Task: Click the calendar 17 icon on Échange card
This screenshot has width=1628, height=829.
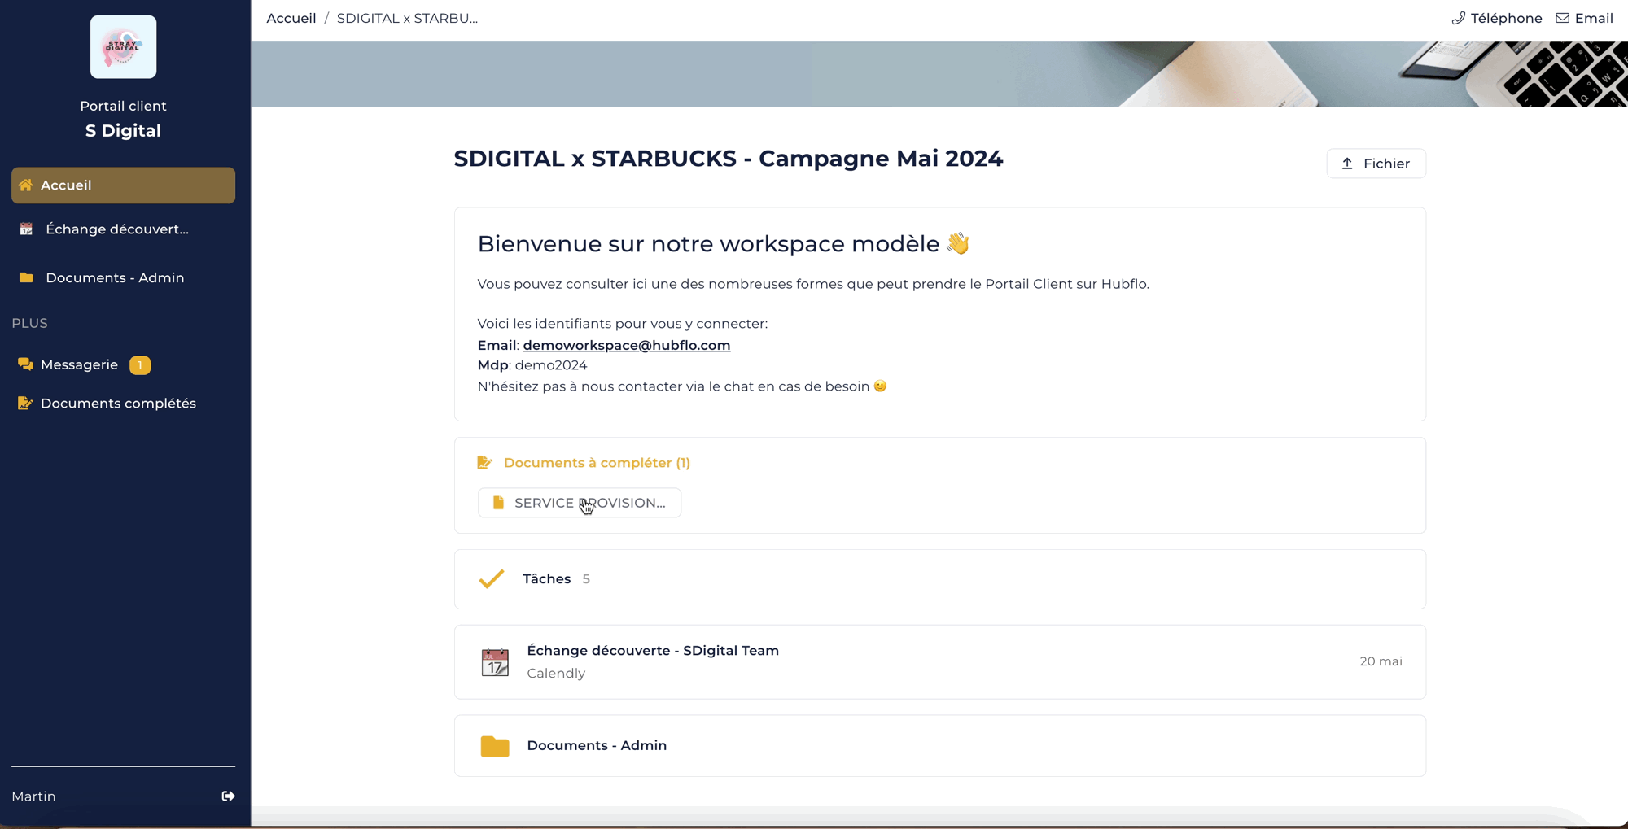Action: 495,662
